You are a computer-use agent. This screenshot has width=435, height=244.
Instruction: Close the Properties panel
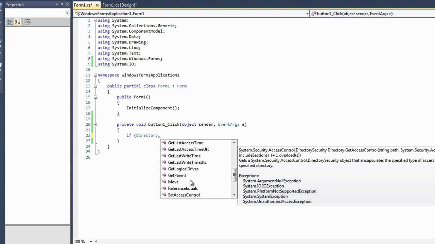tap(67, 5)
